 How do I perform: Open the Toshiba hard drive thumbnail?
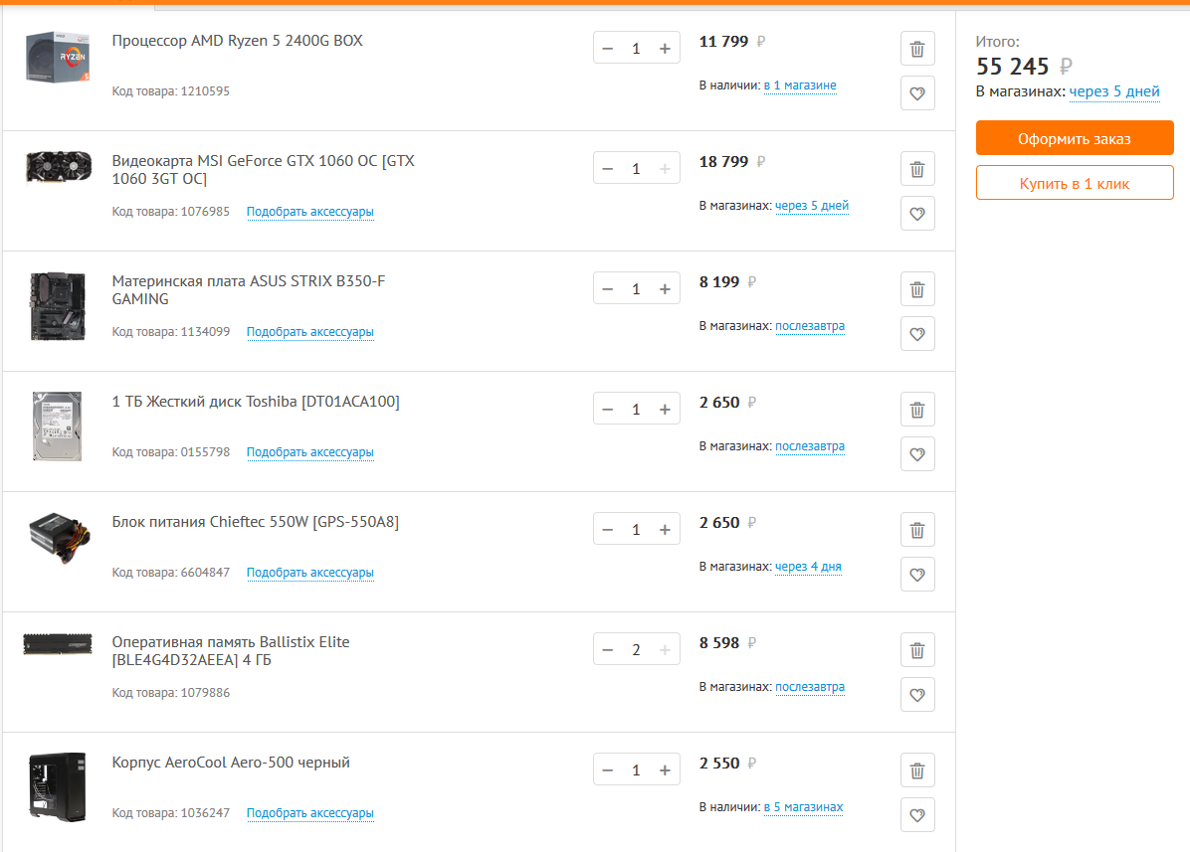[x=57, y=426]
